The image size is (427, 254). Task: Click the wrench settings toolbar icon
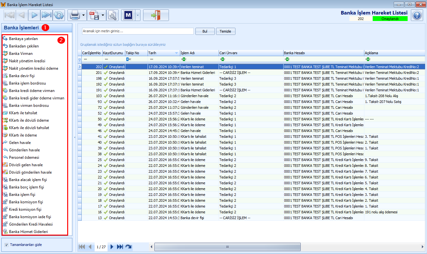point(112,15)
